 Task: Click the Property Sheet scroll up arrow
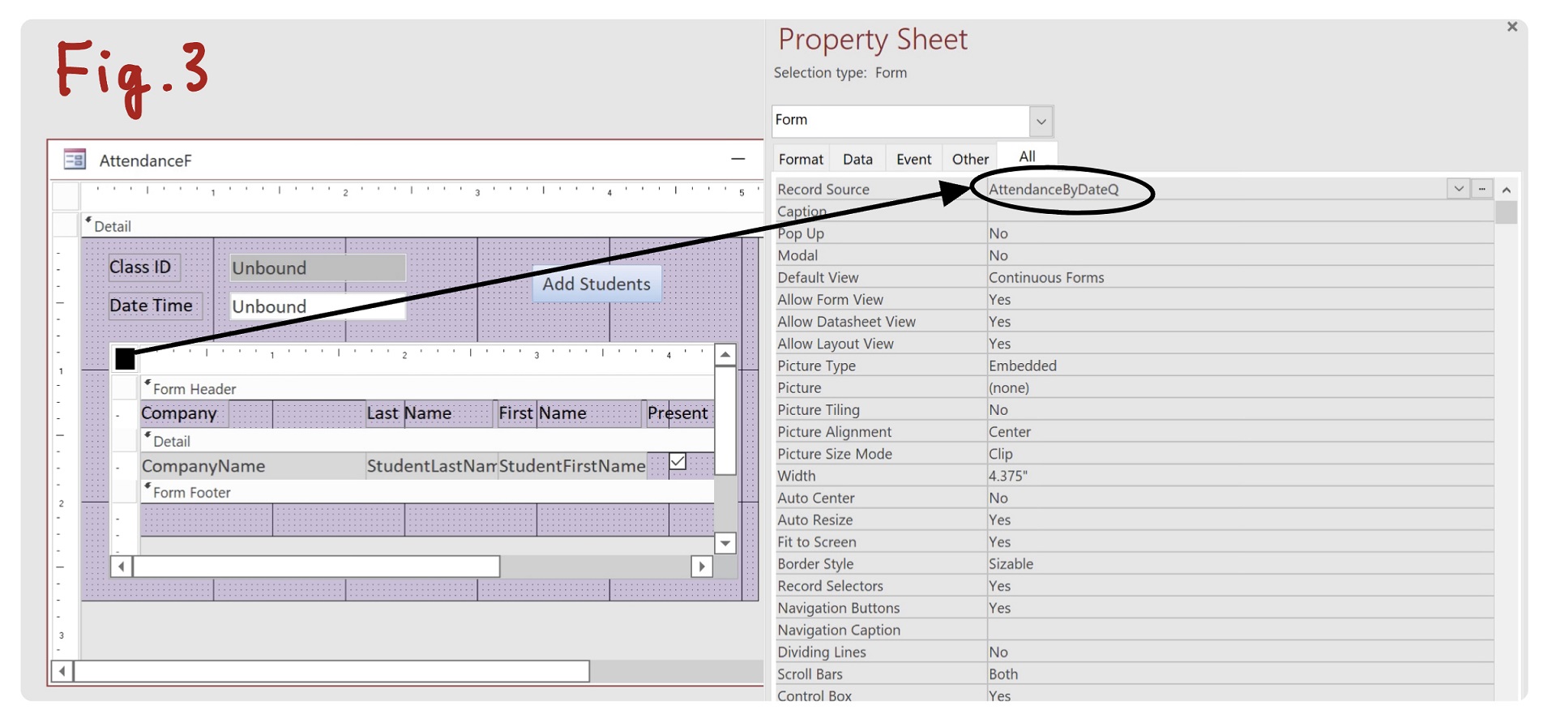pos(1506,190)
